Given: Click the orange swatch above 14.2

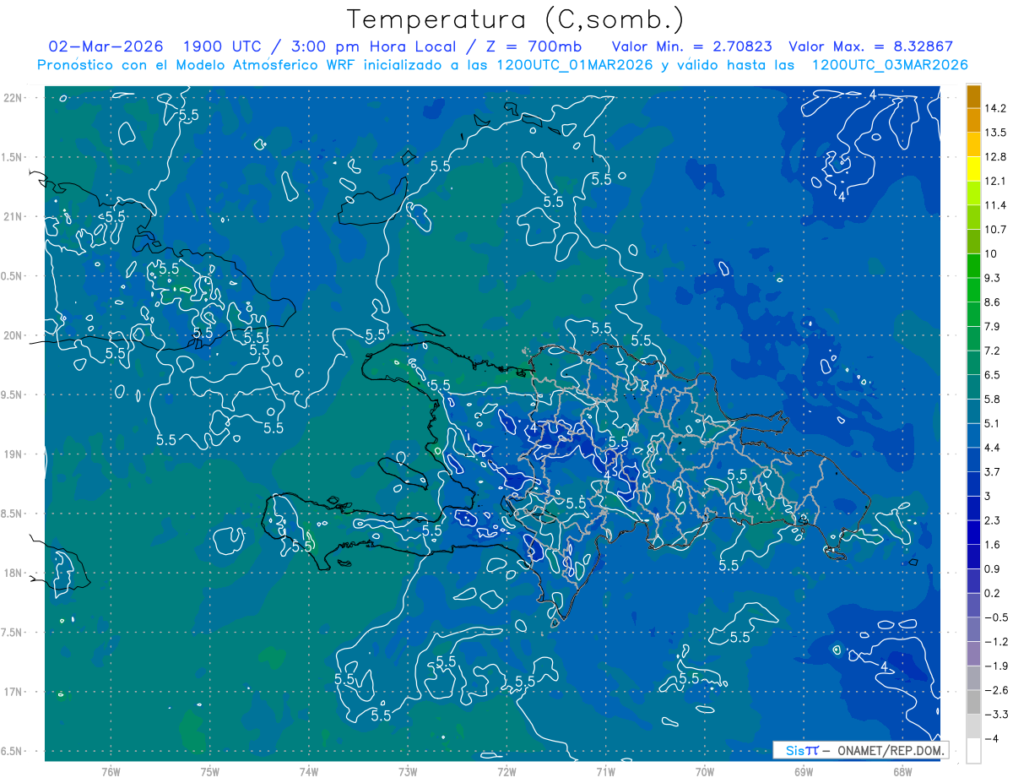Looking at the screenshot, I should click(x=973, y=95).
